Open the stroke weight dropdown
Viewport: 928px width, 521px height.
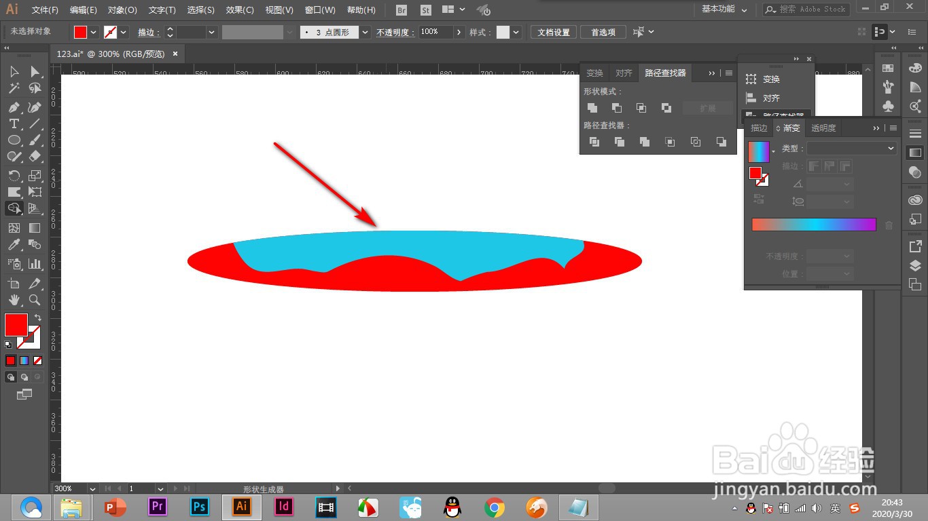pyautogui.click(x=212, y=32)
